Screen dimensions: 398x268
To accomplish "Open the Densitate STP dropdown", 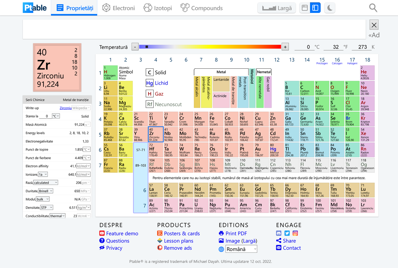I will 46,208.
